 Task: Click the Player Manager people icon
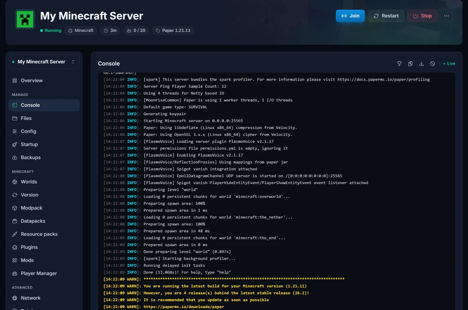15,273
